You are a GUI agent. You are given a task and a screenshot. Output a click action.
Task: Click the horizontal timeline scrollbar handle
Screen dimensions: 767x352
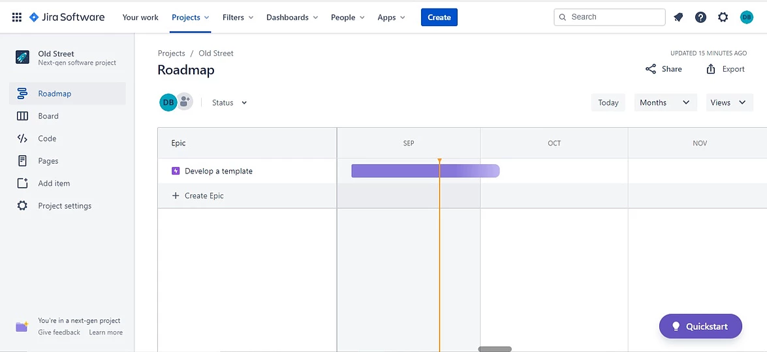tap(495, 349)
